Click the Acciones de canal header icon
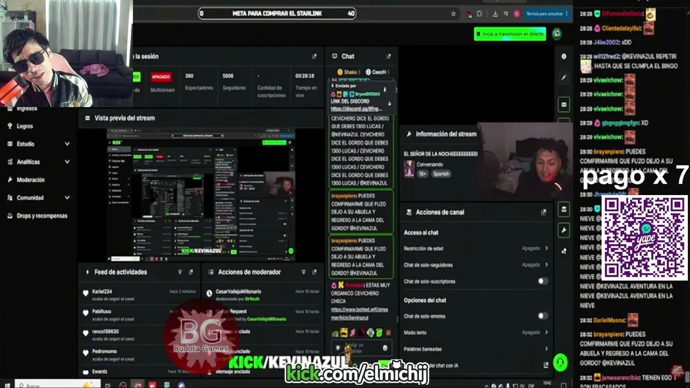This screenshot has height=388, width=690. coord(409,212)
